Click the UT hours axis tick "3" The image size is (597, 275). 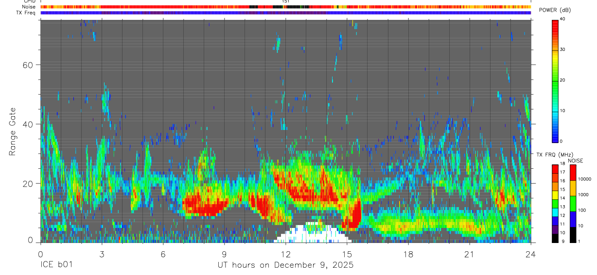click(x=102, y=254)
